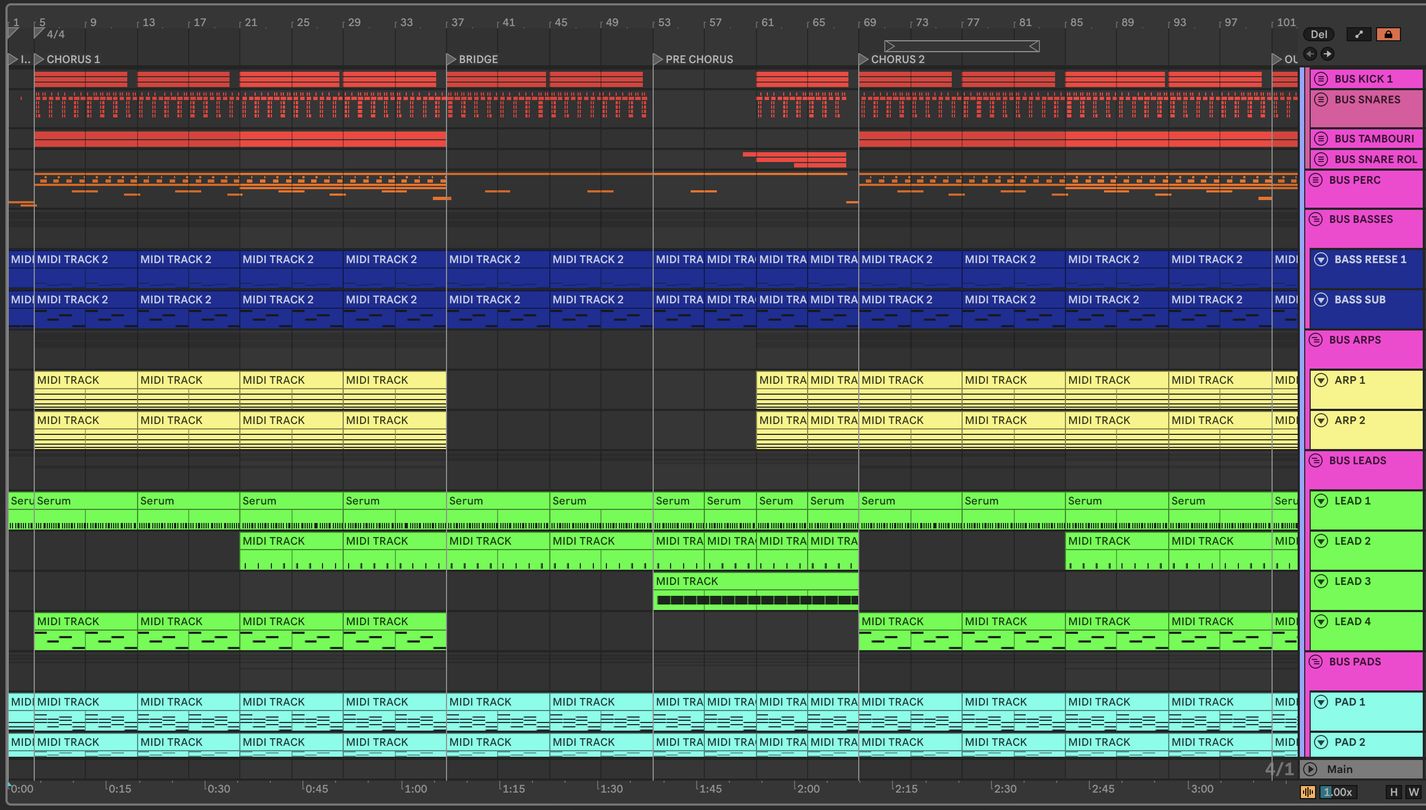Click BUS KICK 1 group fold icon
Image resolution: width=1426 pixels, height=810 pixels.
pos(1321,79)
